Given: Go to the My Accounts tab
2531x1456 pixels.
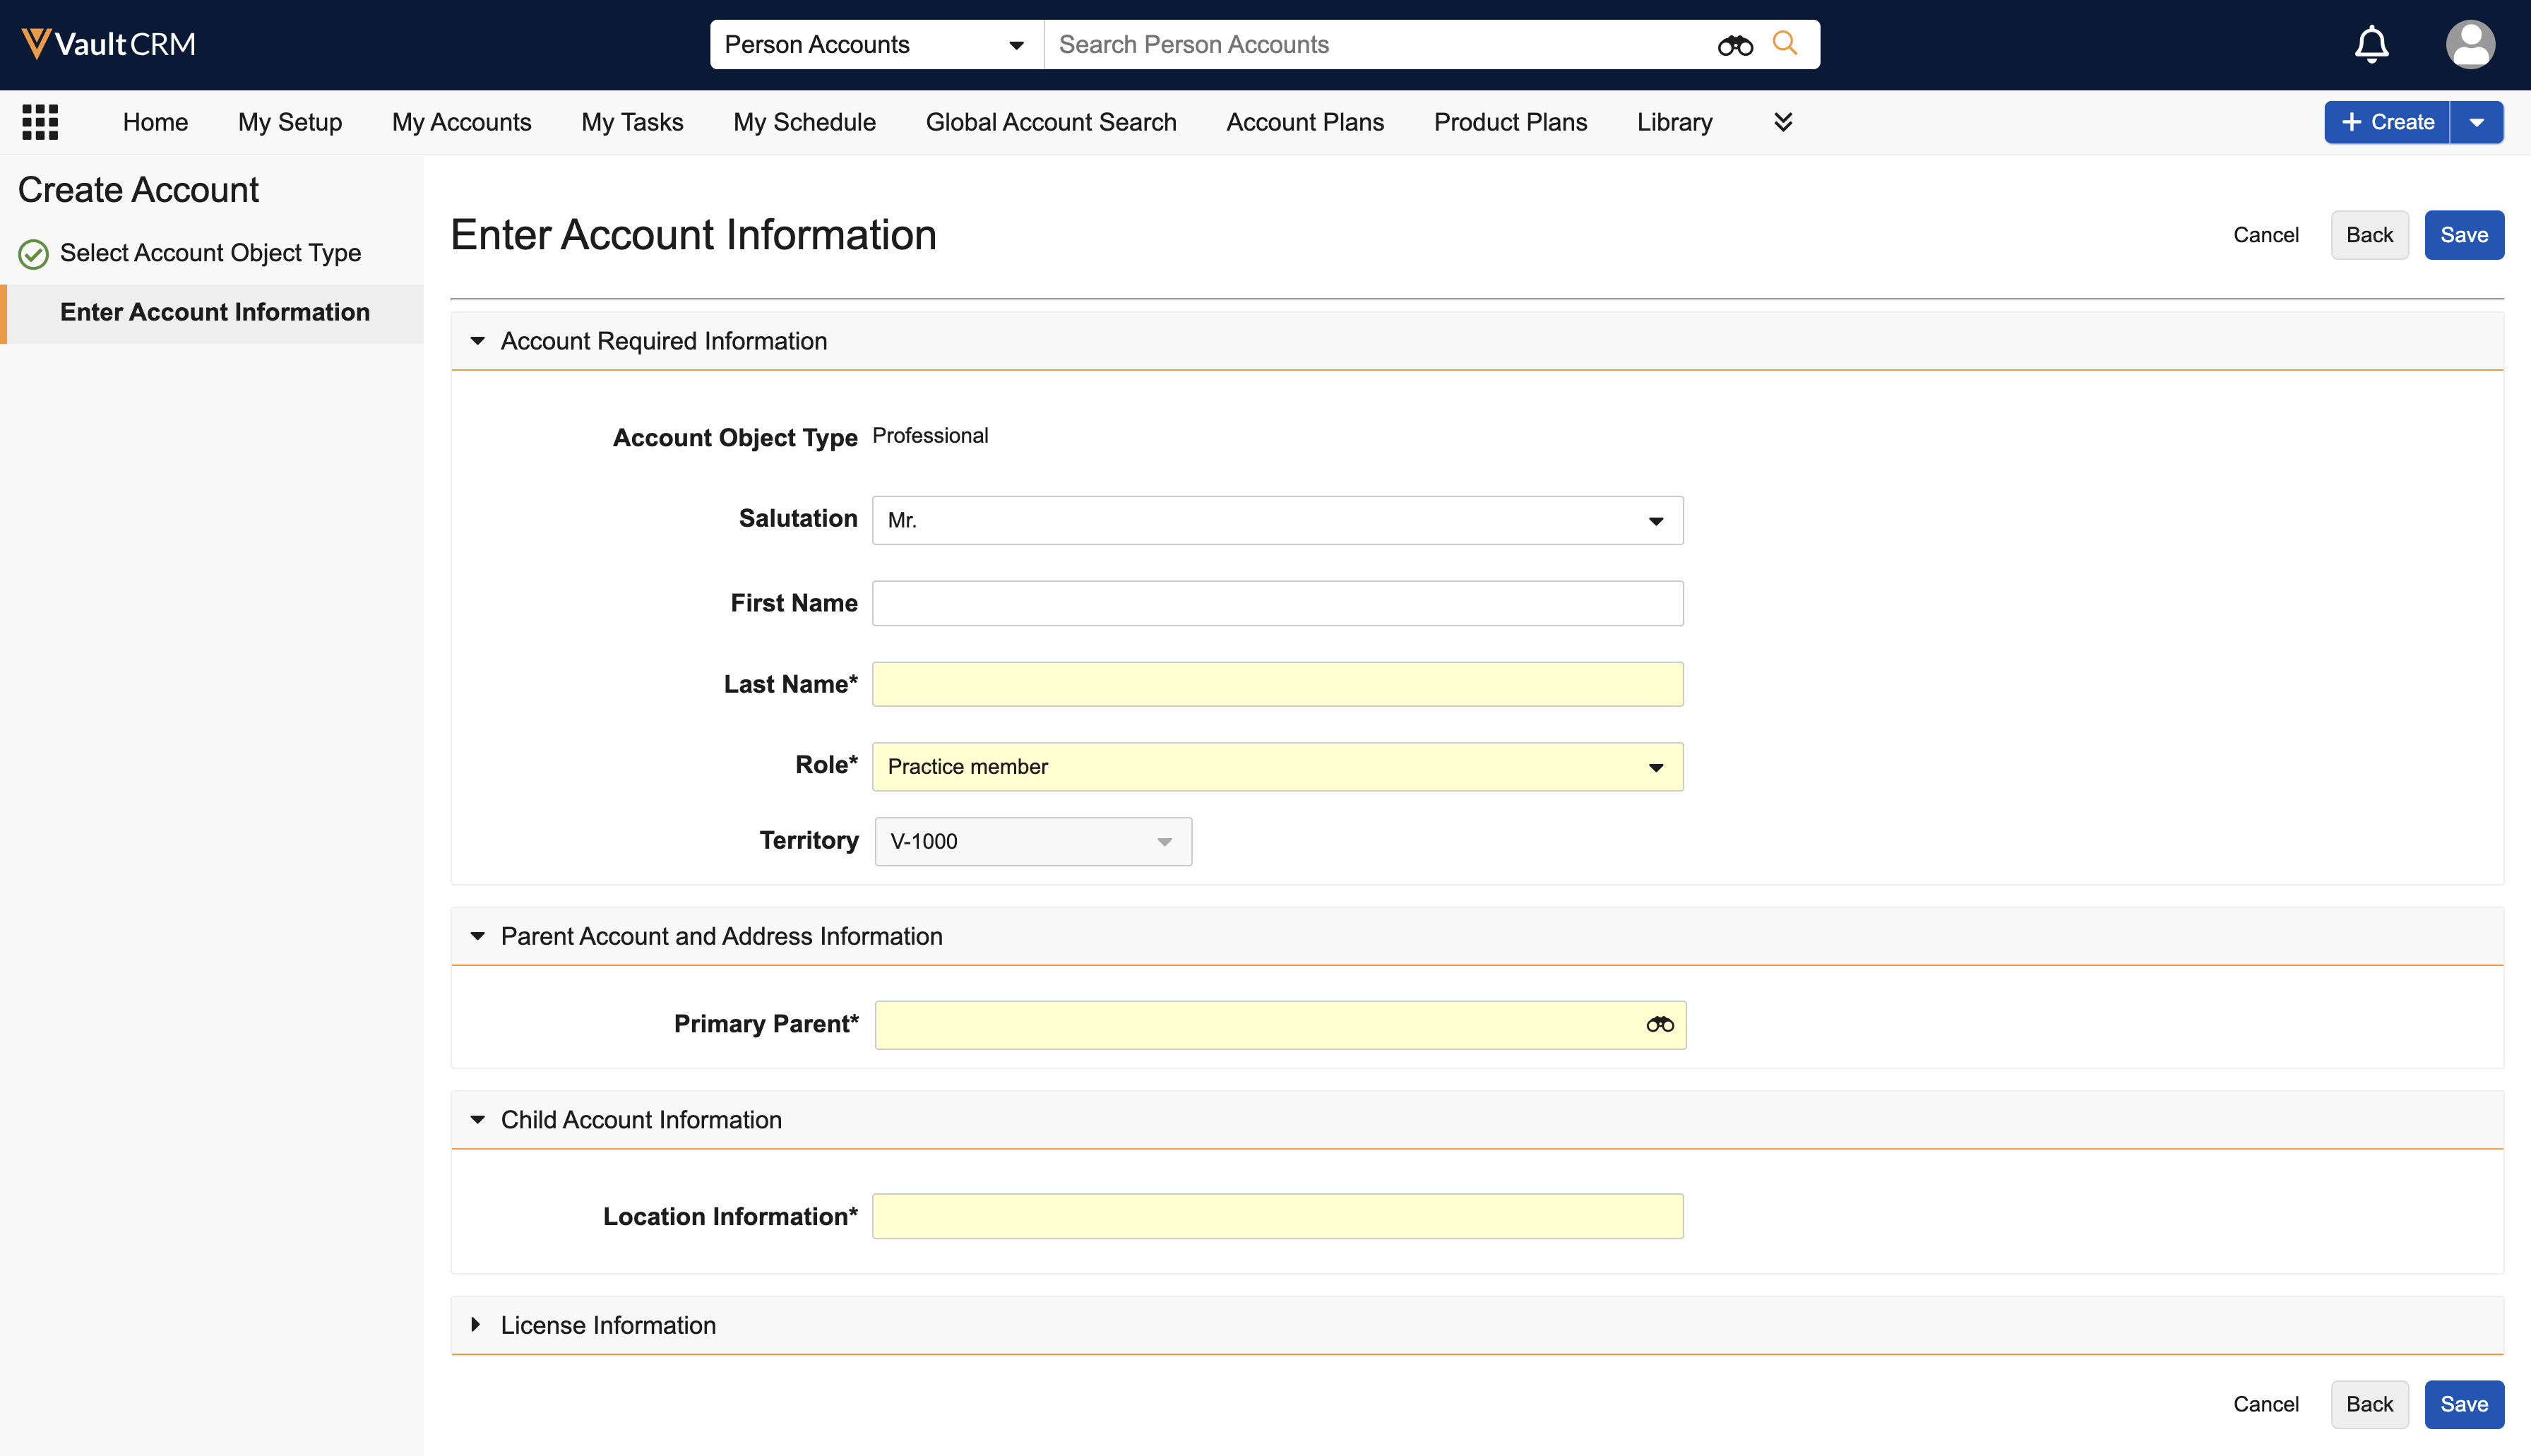Looking at the screenshot, I should tap(461, 122).
